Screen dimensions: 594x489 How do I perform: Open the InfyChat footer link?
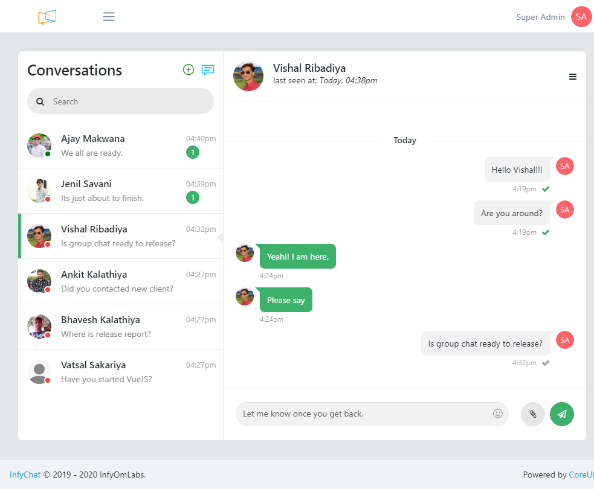[x=24, y=475]
